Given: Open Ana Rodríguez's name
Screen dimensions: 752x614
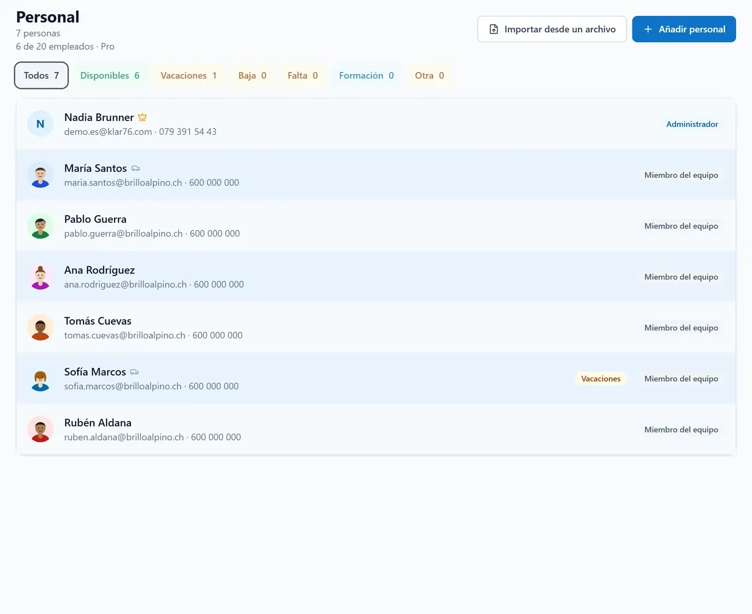Looking at the screenshot, I should tap(100, 270).
